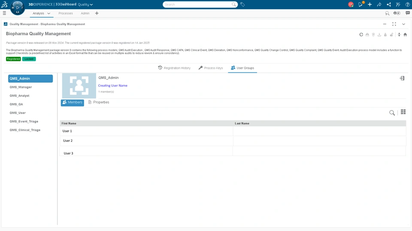Go to home via house icon
Viewport: 412px width, 231px height.
(405, 35)
